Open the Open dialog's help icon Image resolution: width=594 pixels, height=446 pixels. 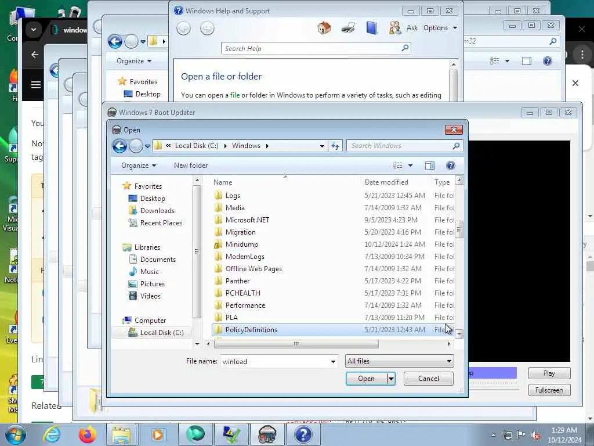click(x=450, y=166)
